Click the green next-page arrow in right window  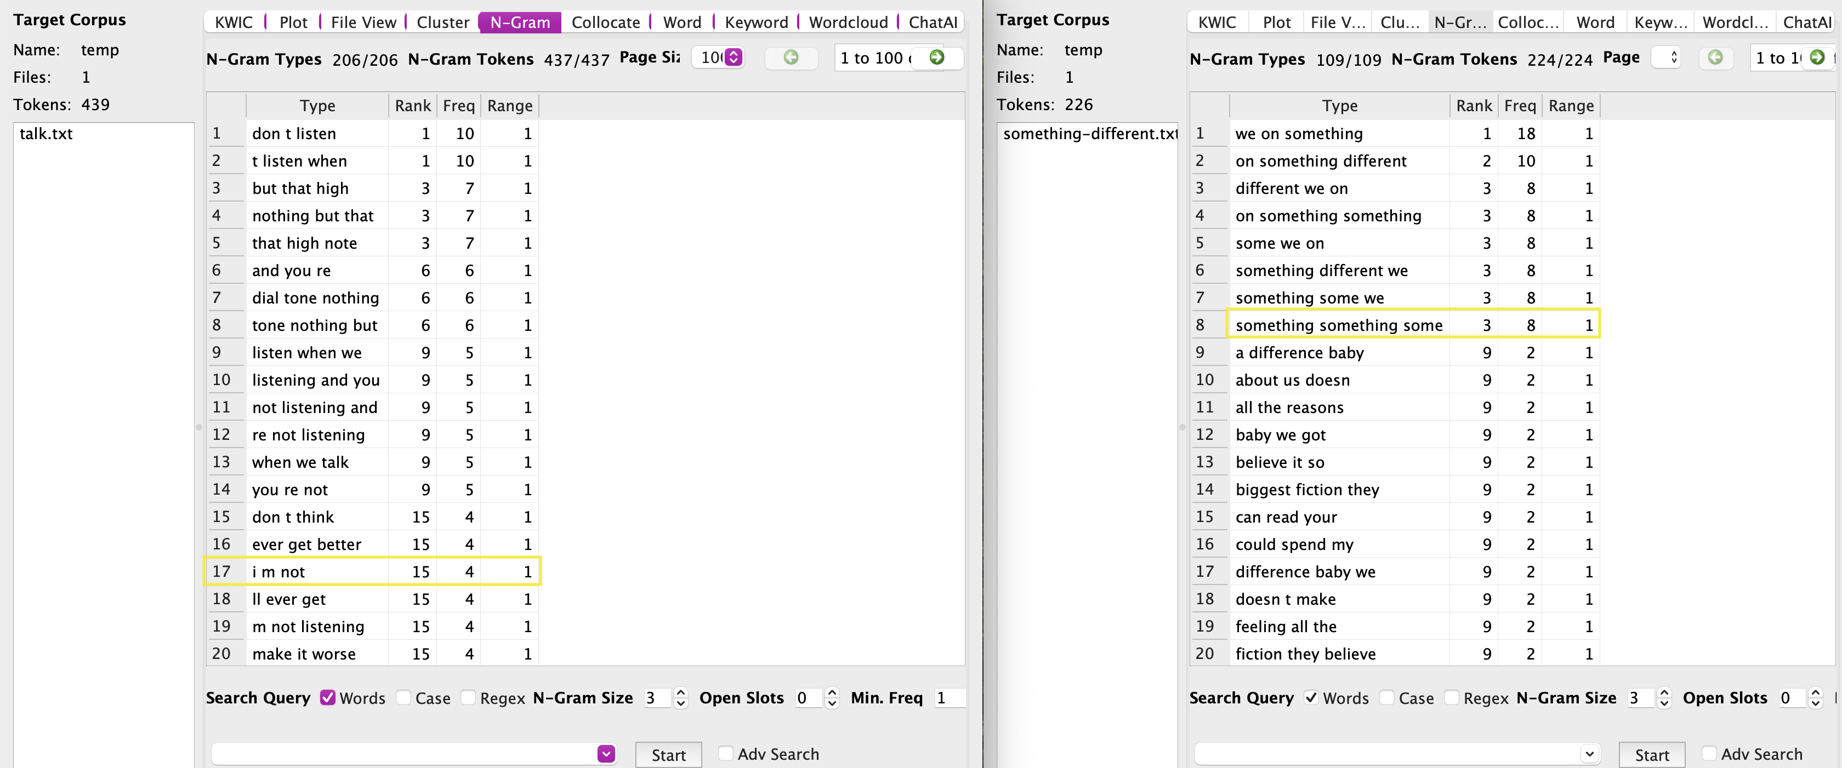(x=1817, y=57)
